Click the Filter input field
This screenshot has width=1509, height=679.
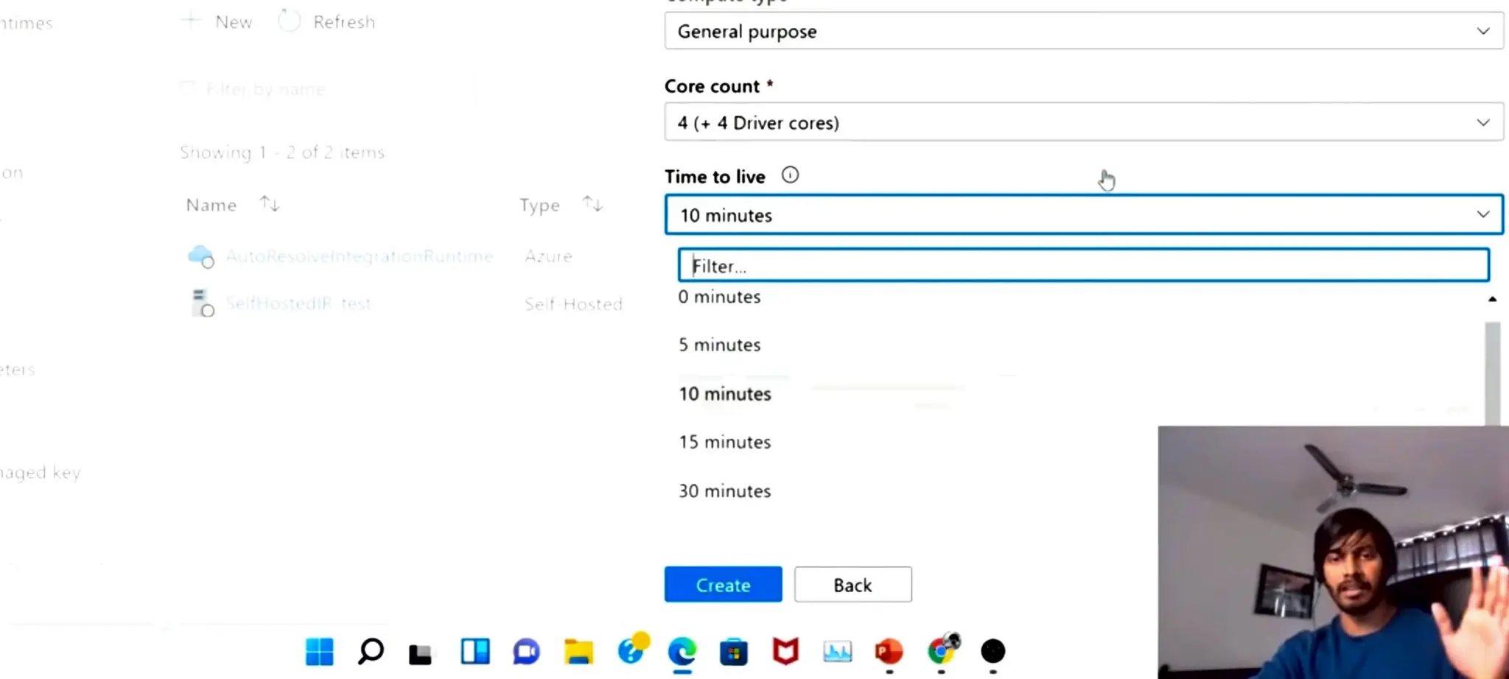[1083, 266]
